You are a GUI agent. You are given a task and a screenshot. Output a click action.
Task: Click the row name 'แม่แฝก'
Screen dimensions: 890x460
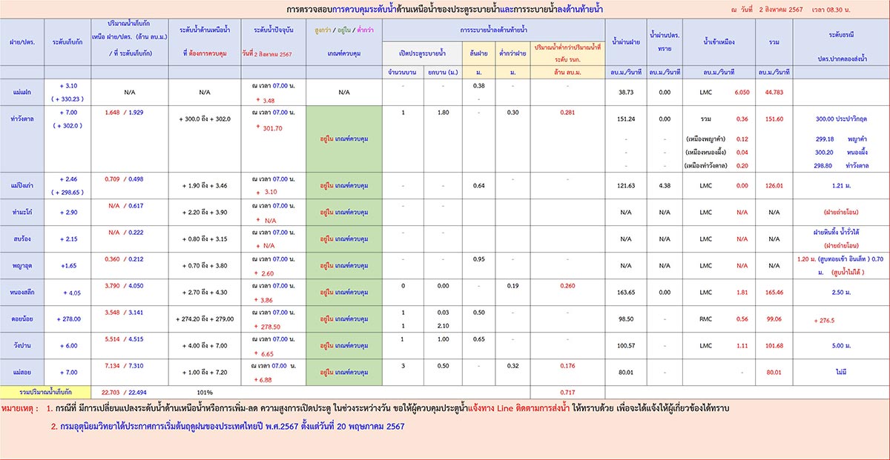(21, 92)
